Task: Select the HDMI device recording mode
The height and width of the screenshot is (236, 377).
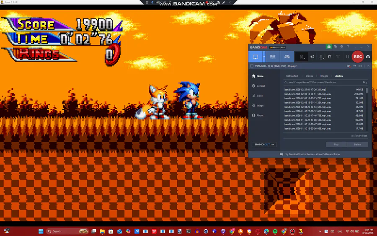Action: (273, 57)
